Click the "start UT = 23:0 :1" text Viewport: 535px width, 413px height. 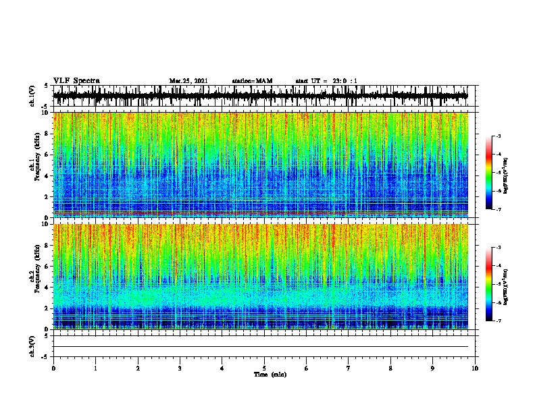326,81
